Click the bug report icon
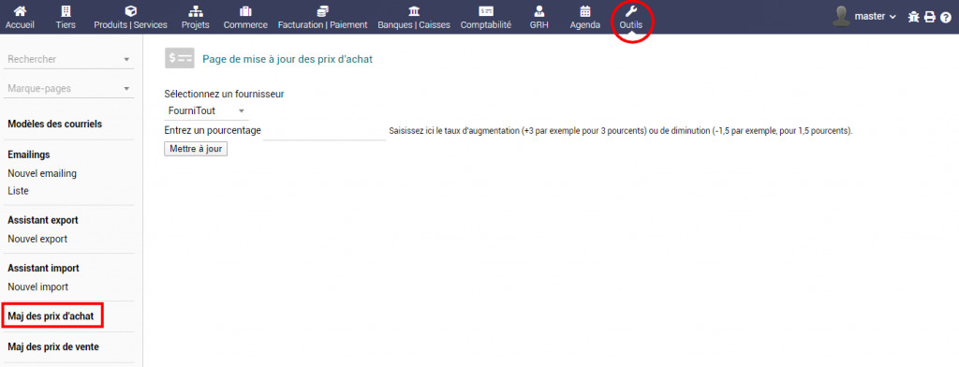 914,17
